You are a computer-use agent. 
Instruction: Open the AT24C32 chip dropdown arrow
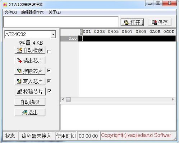(53, 34)
